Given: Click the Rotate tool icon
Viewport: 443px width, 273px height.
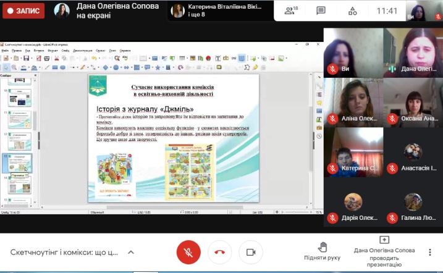Looking at the screenshot, I should click(180, 67).
